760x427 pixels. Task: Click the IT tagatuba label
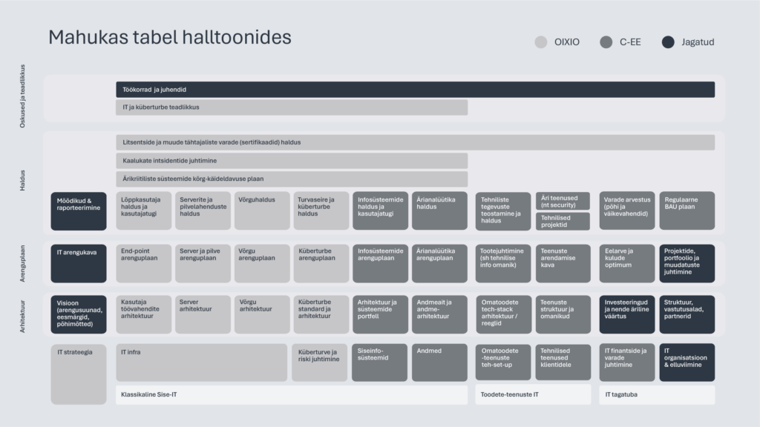pos(657,395)
